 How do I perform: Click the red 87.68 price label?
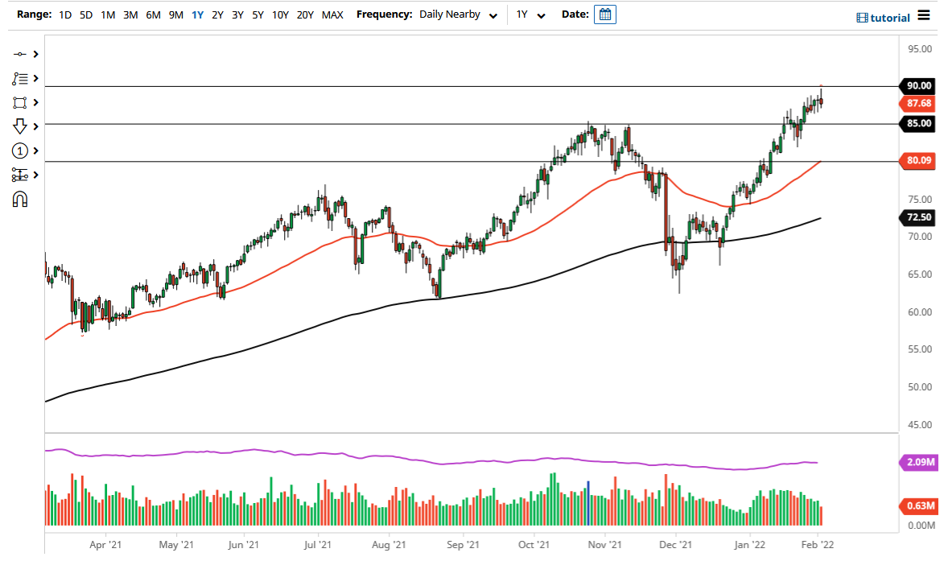pyautogui.click(x=917, y=103)
